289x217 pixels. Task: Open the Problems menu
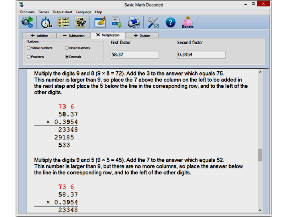point(27,12)
